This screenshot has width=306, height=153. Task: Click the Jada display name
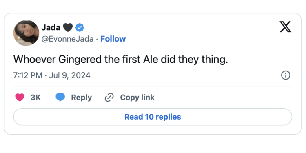[x=51, y=27]
